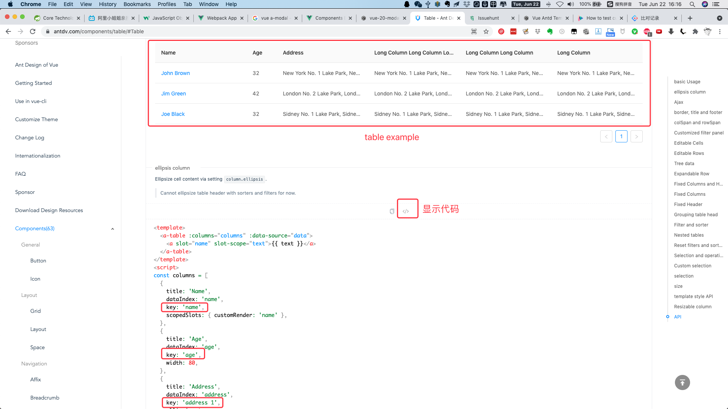Switch to the Webpack App tab

[221, 18]
